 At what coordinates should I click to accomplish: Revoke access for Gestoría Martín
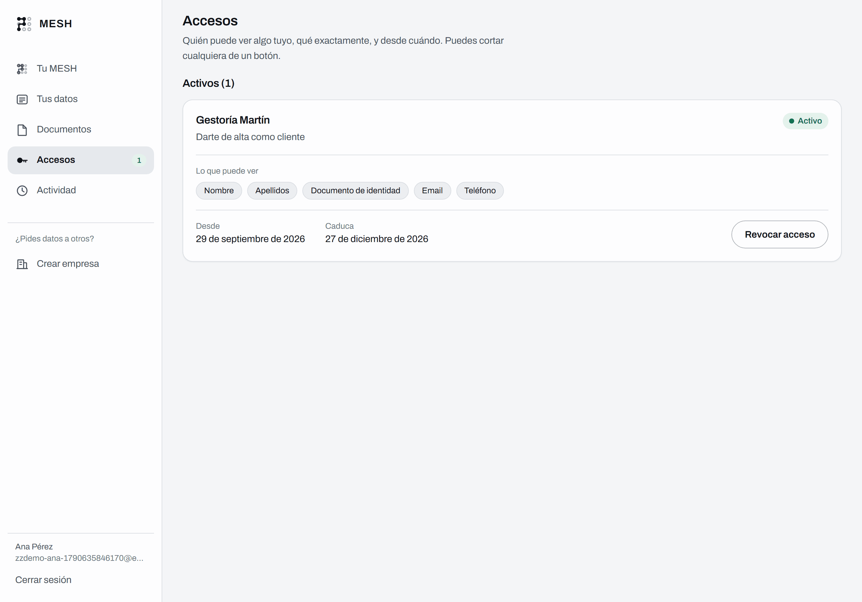pyautogui.click(x=779, y=234)
